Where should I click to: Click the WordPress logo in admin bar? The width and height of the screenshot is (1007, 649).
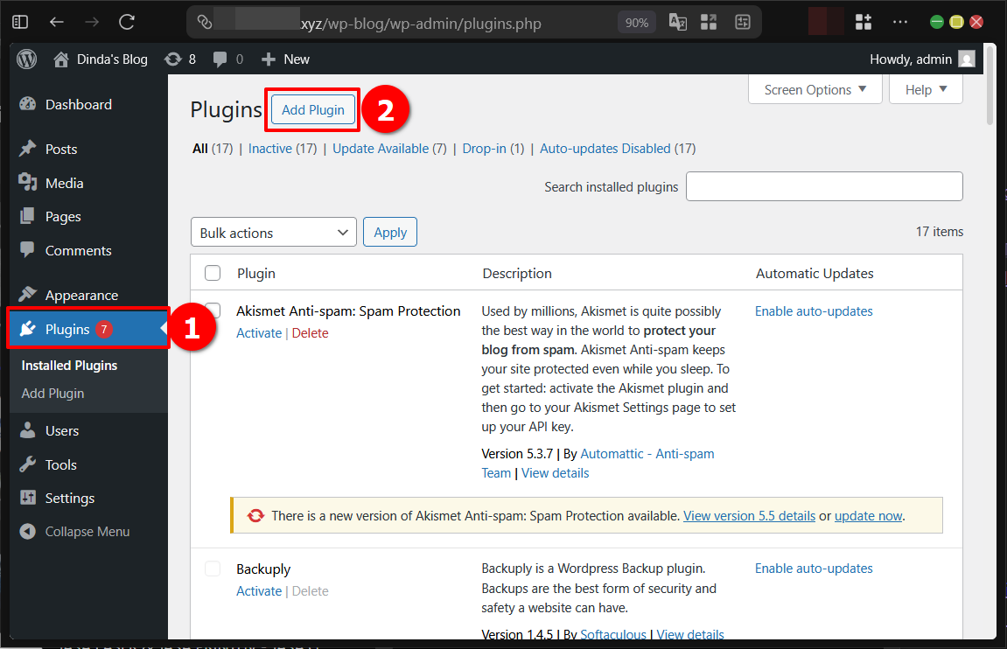[x=25, y=59]
